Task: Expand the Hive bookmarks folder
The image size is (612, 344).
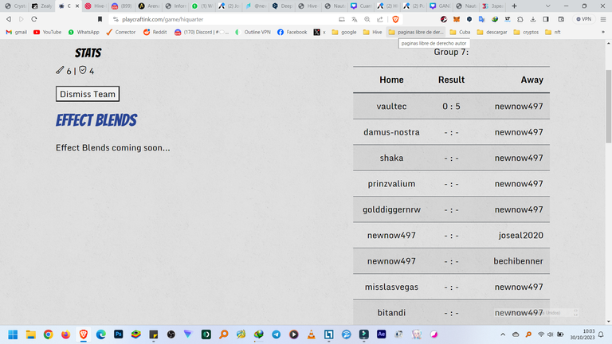Action: [372, 32]
